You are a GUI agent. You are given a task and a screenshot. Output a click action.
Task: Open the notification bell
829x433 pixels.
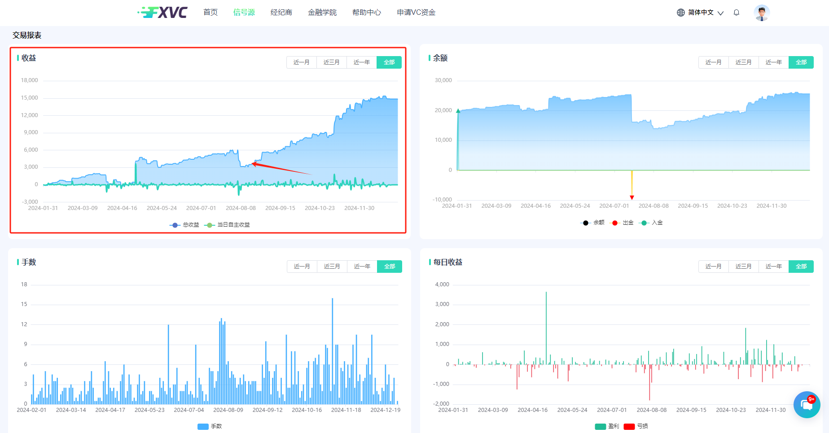click(736, 13)
